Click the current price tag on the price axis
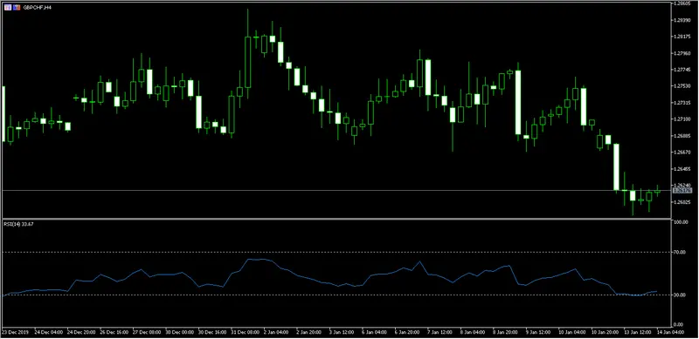699x339 pixels. tap(682, 190)
